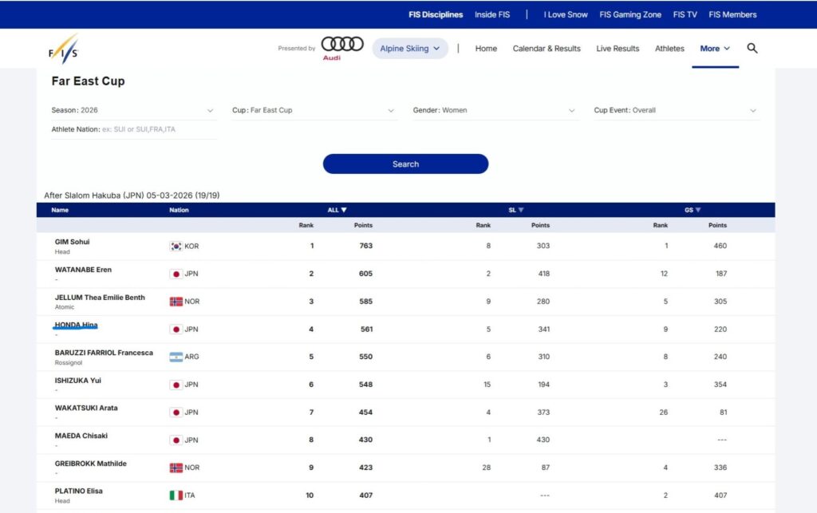Expand the Gender: Women dropdown
Image resolution: width=817 pixels, height=513 pixels.
click(x=494, y=110)
